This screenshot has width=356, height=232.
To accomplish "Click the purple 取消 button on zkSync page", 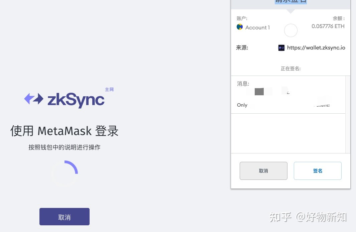I will [x=65, y=217].
